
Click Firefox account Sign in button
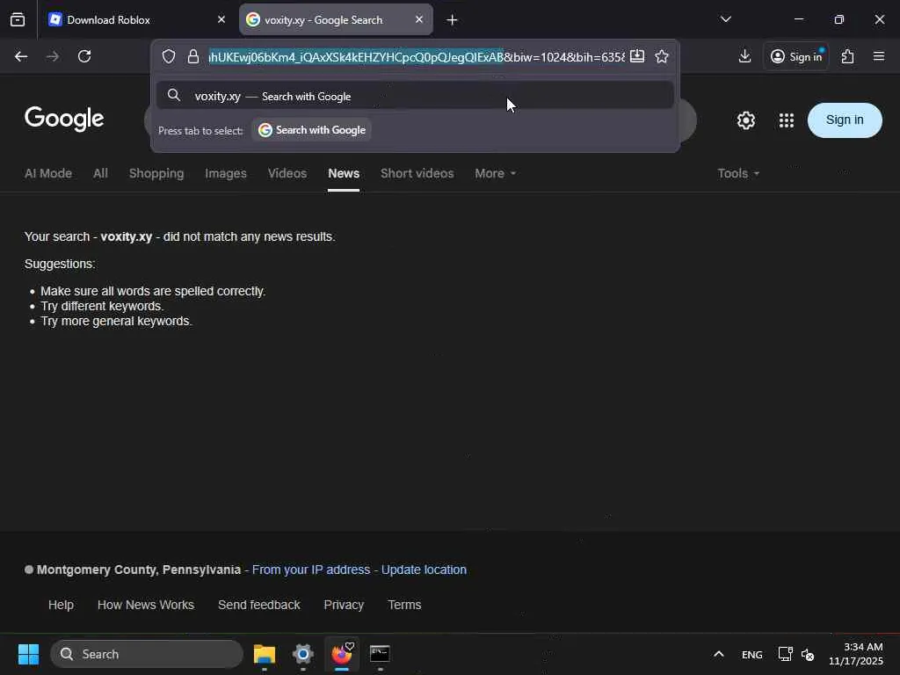click(x=796, y=56)
